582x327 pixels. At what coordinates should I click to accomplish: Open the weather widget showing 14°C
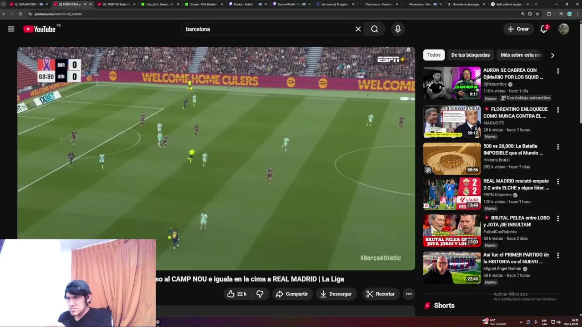tap(495, 322)
